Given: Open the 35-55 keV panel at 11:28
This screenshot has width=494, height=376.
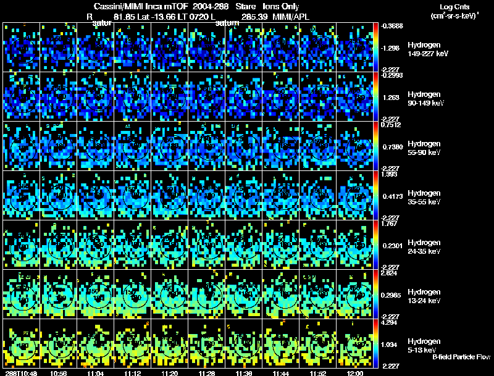Looking at the screenshot, I should tap(207, 196).
